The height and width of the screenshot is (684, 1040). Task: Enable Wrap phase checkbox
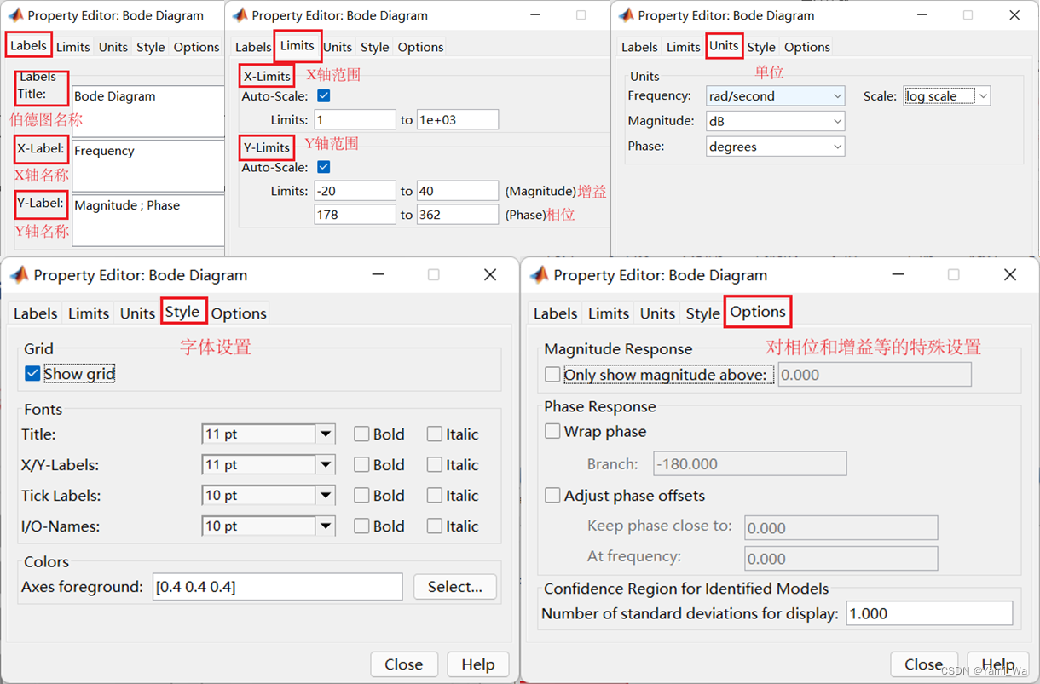[x=552, y=432]
